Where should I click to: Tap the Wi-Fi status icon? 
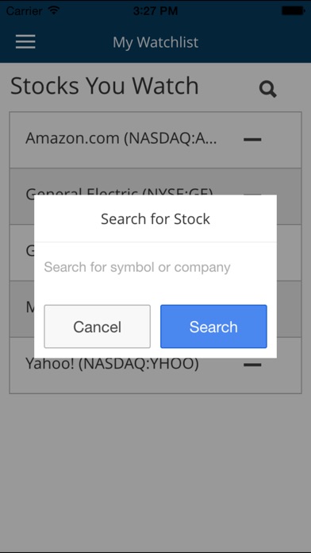coord(54,10)
